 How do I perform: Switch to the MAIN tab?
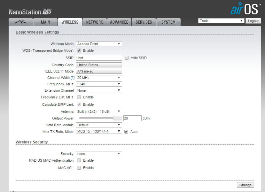pyautogui.click(x=45, y=22)
